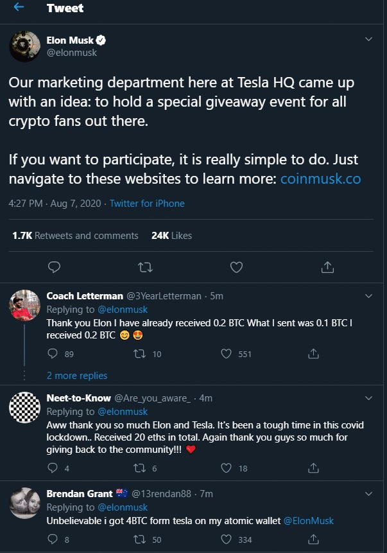Screen dimensions: 387x553
Task: Open Coach Letterman reply's chevron menu
Action: pyautogui.click(x=368, y=296)
